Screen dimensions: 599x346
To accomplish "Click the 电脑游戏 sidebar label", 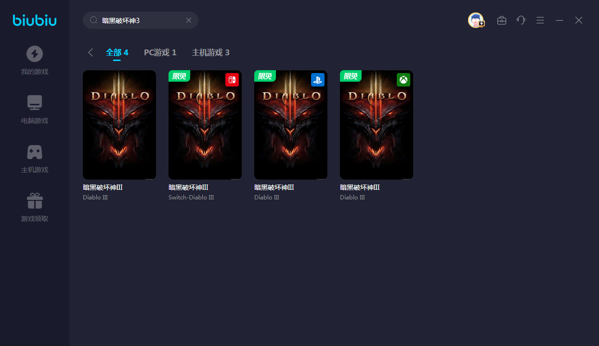I will click(35, 121).
